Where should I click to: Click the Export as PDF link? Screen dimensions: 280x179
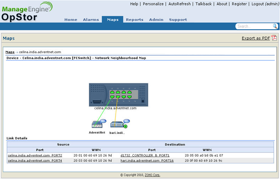click(255, 38)
